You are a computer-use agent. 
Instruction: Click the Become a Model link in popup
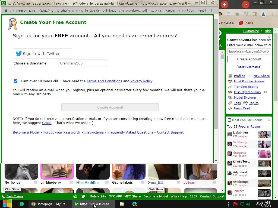(x=26, y=132)
